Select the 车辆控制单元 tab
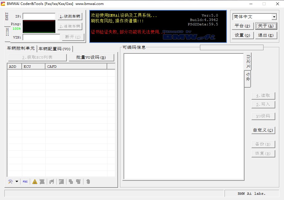Screen dimensions: 284x200 (21, 48)
